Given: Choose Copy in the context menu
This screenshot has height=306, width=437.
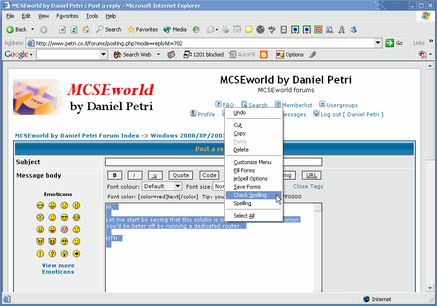Looking at the screenshot, I should pos(253,133).
